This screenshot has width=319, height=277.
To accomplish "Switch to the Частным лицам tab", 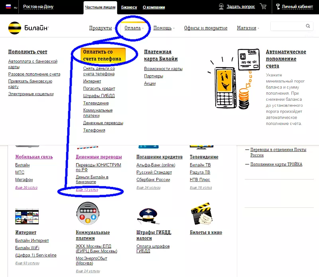I will [100, 7].
